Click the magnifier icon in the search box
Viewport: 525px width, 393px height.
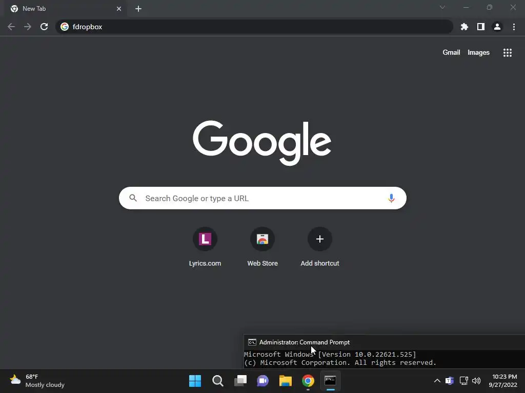[133, 198]
